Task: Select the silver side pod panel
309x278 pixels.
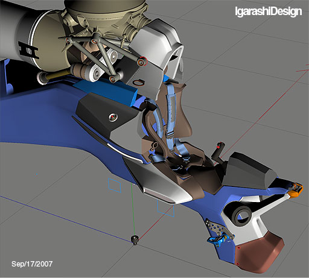Action: [158, 180]
